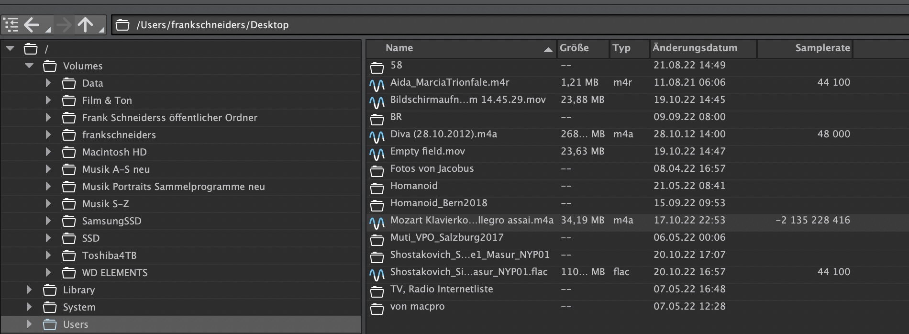Navigate up to the parent folder

pyautogui.click(x=86, y=25)
